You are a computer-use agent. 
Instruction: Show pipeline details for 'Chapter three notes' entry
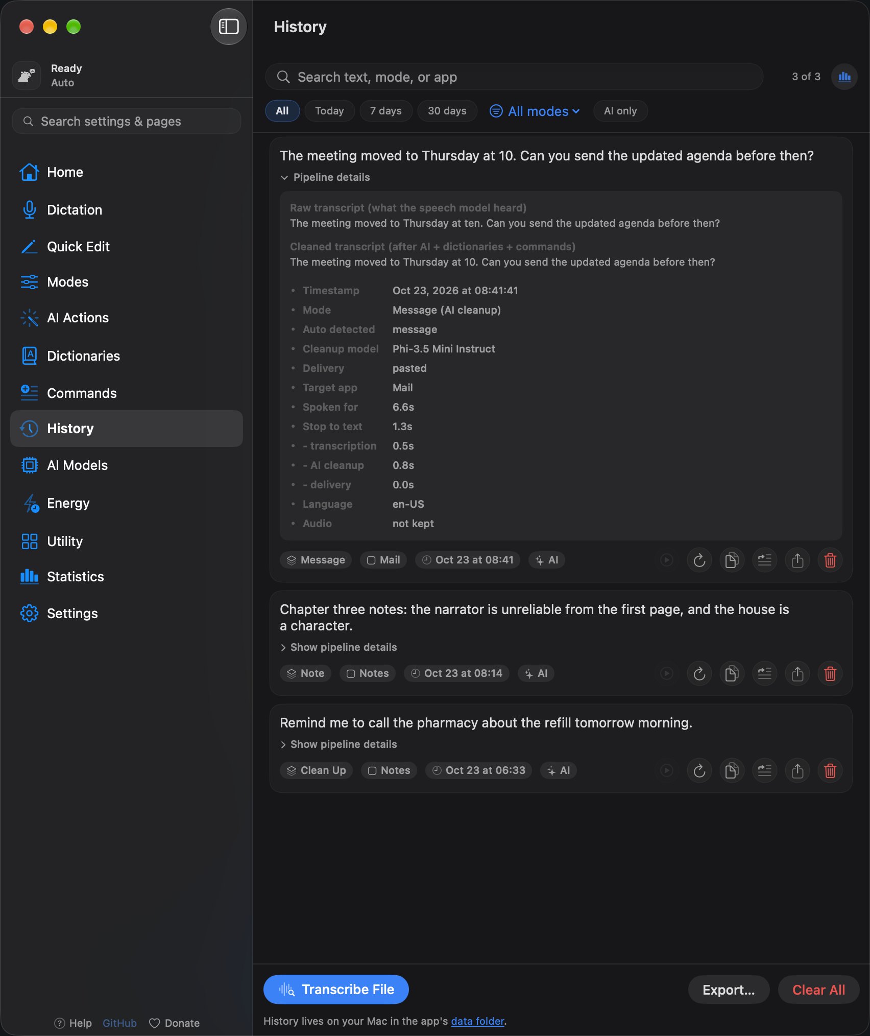tap(339, 647)
